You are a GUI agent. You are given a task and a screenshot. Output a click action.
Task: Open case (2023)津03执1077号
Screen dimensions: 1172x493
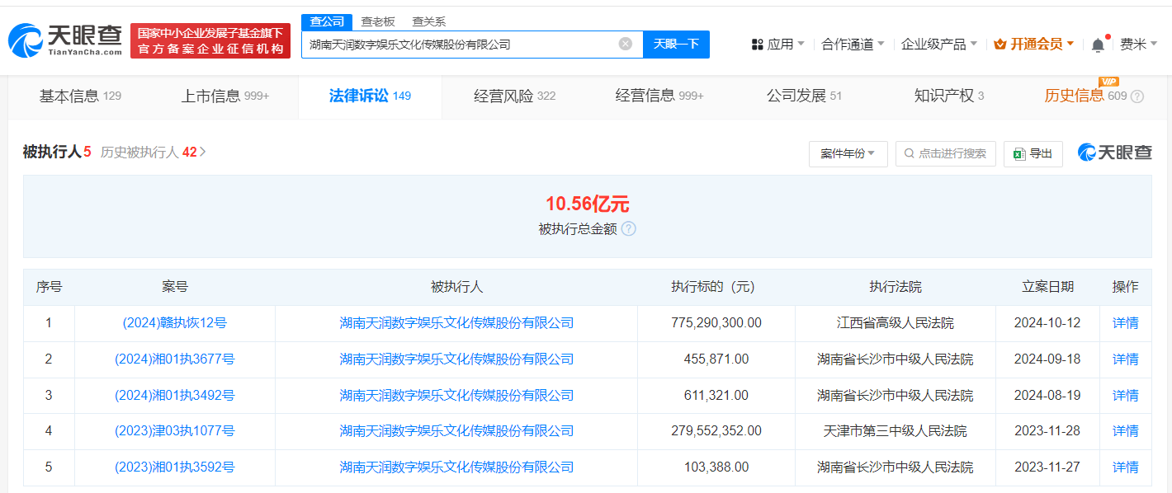(x=175, y=431)
